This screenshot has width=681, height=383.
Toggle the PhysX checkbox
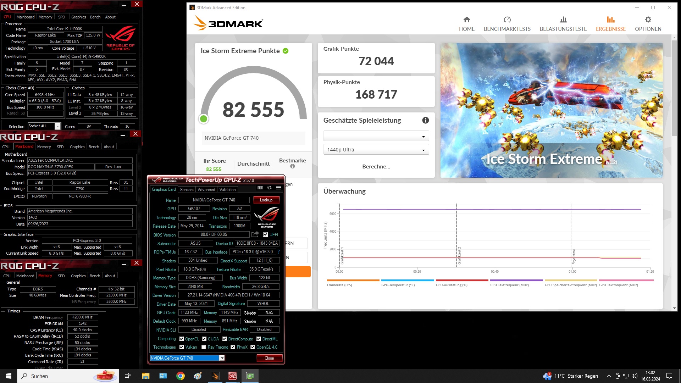233,347
